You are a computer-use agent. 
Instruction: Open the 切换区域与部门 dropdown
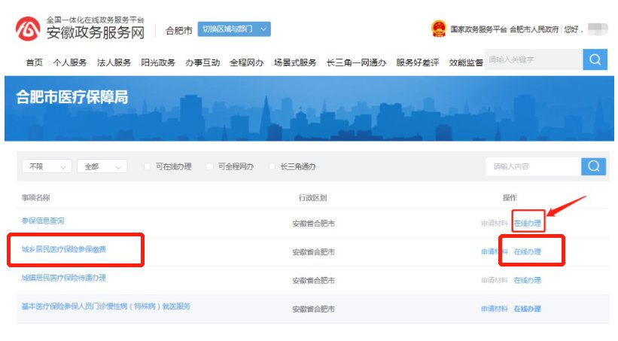(x=233, y=29)
